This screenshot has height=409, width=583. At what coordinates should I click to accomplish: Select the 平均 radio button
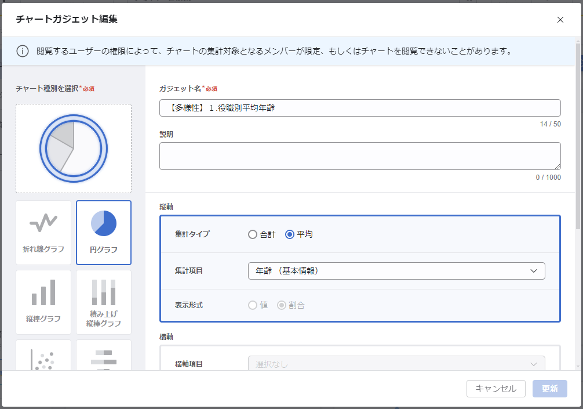(290, 234)
